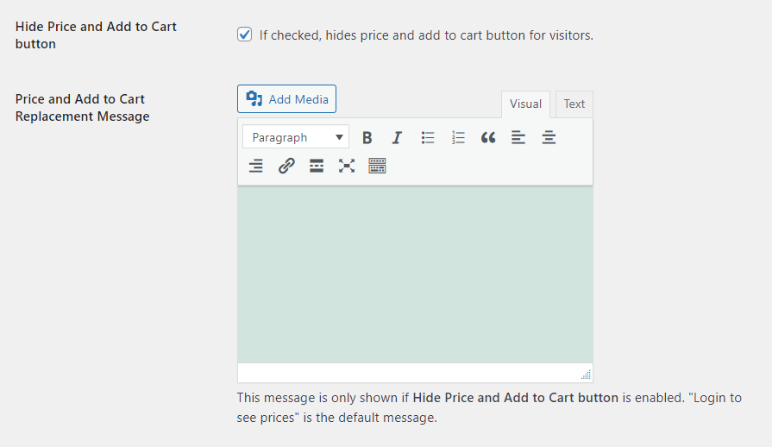772x447 pixels.
Task: Apply italic formatting in editor
Action: (397, 137)
